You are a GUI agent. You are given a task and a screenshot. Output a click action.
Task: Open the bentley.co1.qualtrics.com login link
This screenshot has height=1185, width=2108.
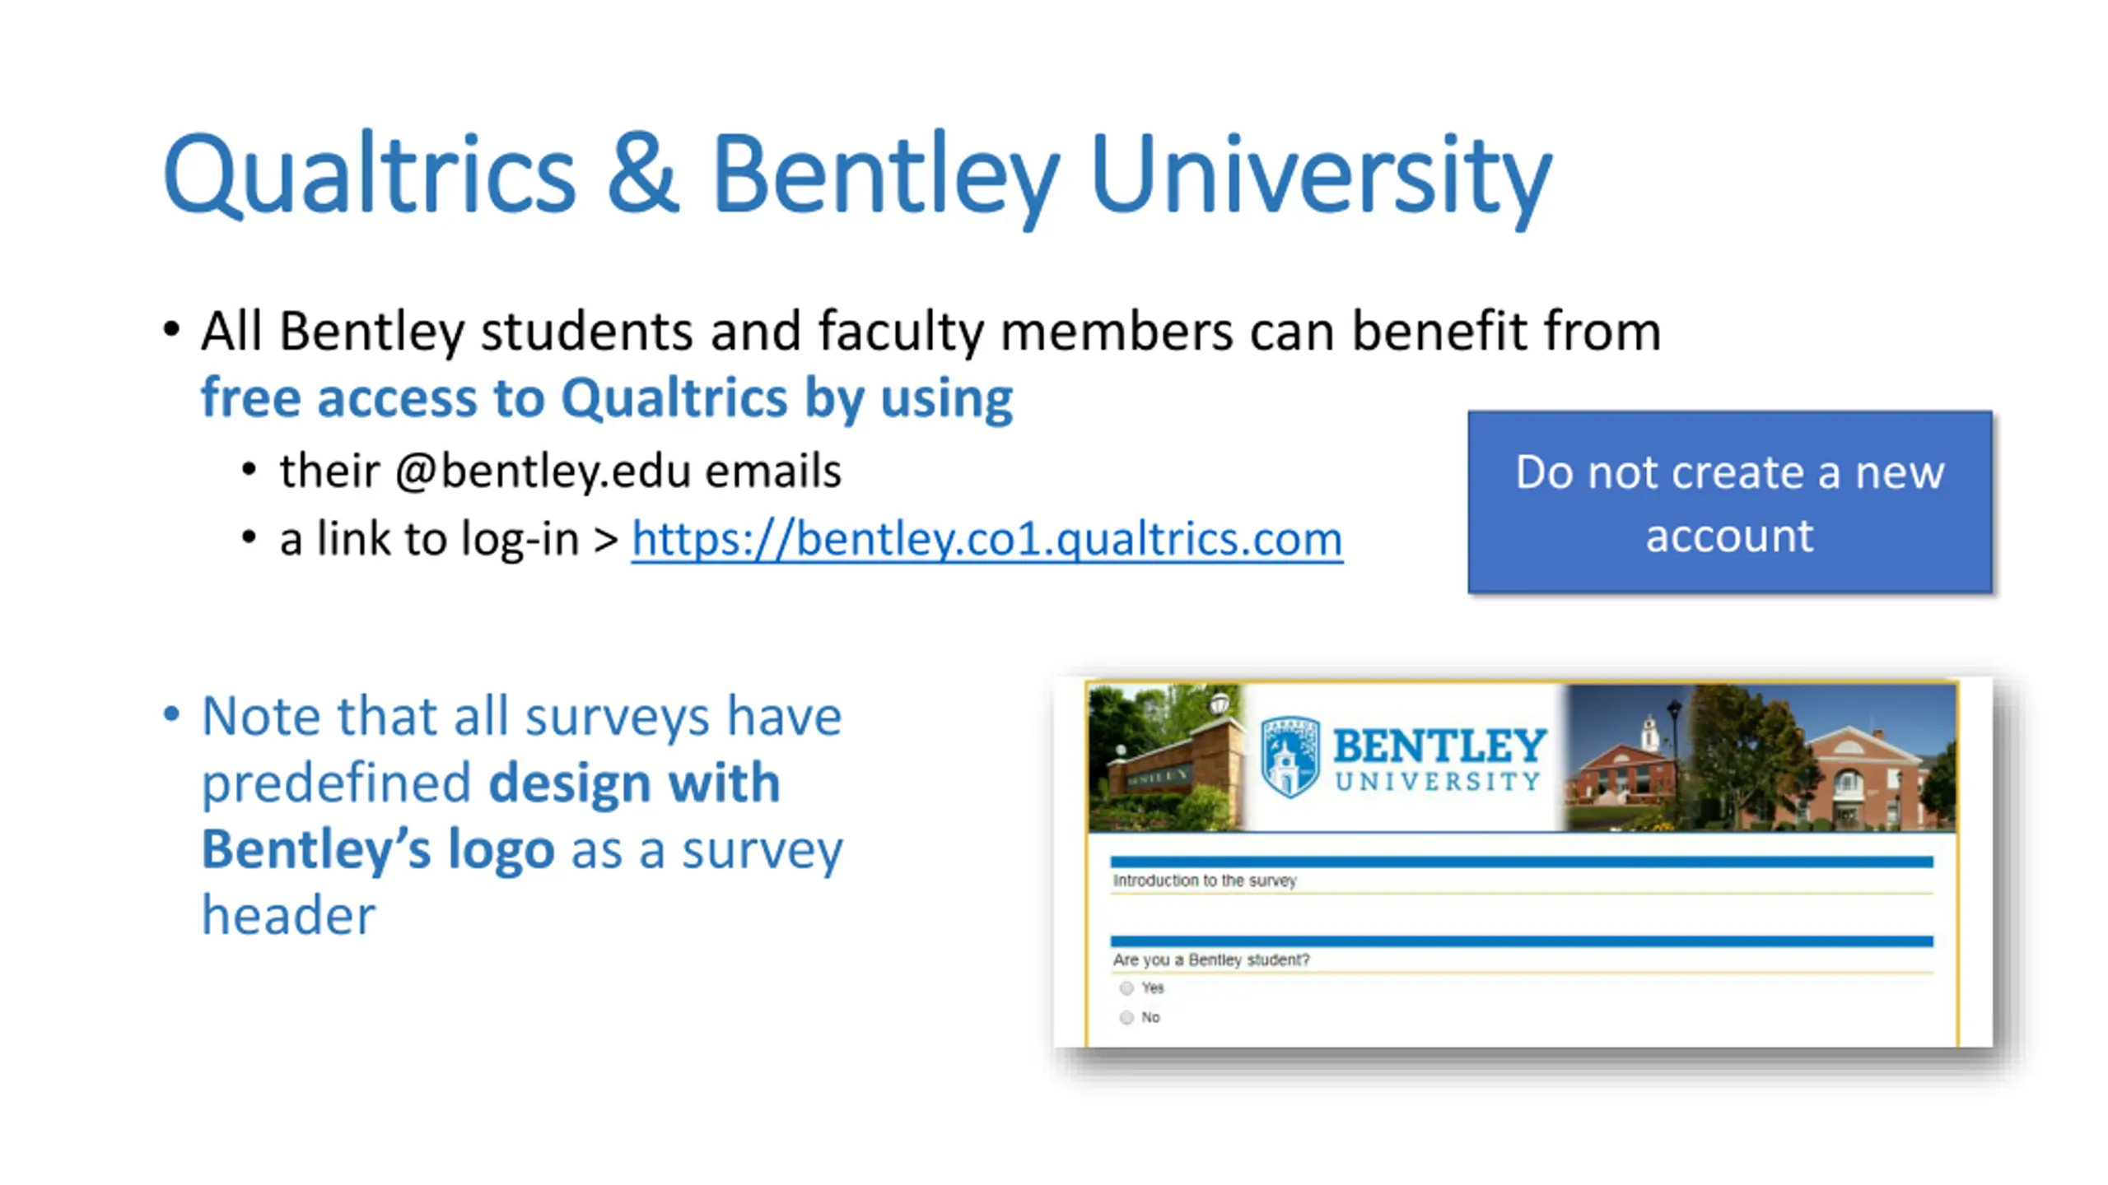click(x=986, y=539)
